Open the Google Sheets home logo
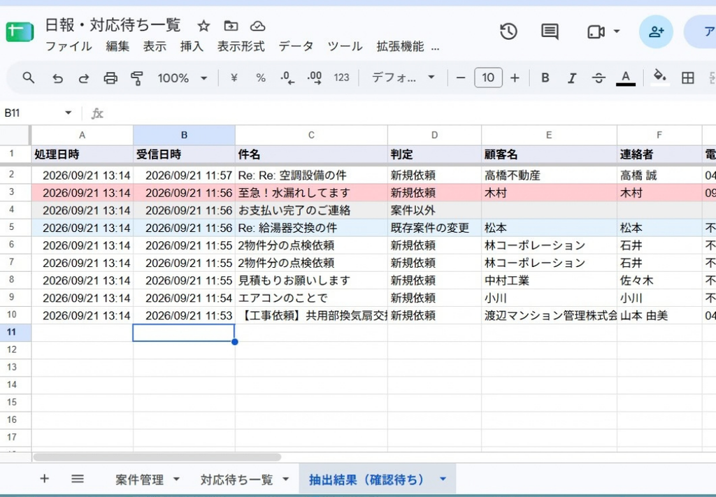716x497 pixels. coord(20,32)
